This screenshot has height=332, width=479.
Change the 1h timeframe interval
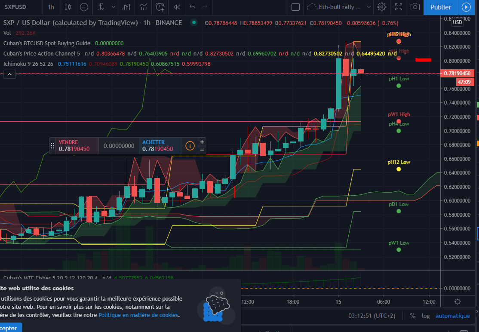pos(51,7)
